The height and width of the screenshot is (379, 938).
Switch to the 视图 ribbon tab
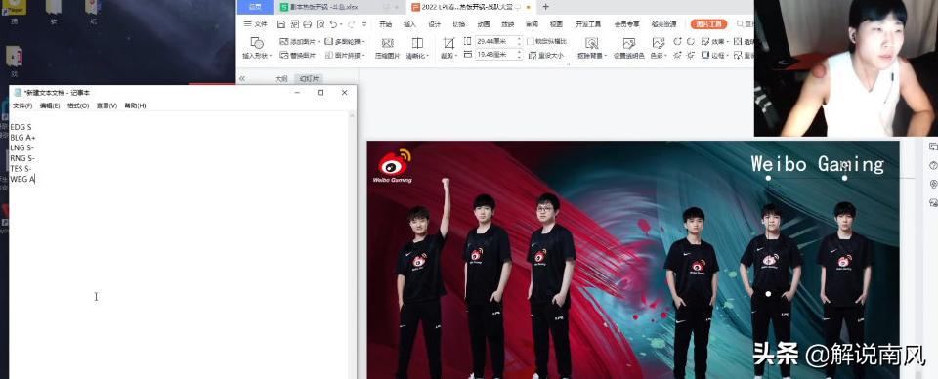pyautogui.click(x=556, y=24)
